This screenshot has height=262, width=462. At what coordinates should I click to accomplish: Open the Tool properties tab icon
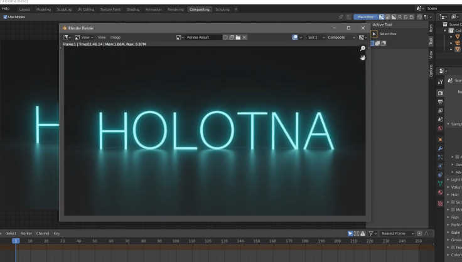point(440,81)
